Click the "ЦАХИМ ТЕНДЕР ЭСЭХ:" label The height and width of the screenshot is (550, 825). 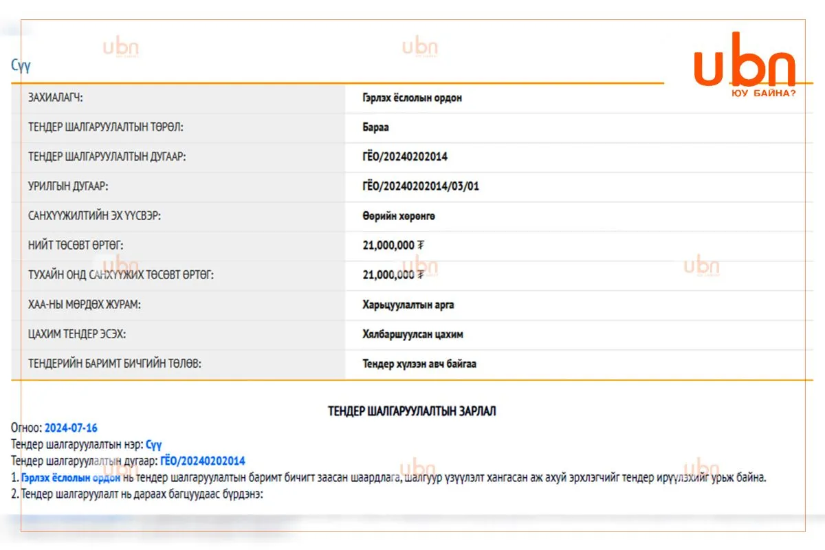pyautogui.click(x=77, y=334)
